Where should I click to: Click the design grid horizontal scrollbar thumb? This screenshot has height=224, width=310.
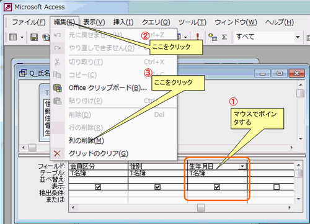(201, 207)
